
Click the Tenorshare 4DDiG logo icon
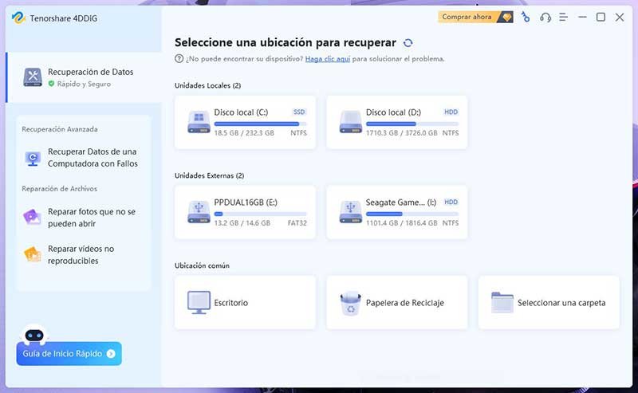pos(18,18)
